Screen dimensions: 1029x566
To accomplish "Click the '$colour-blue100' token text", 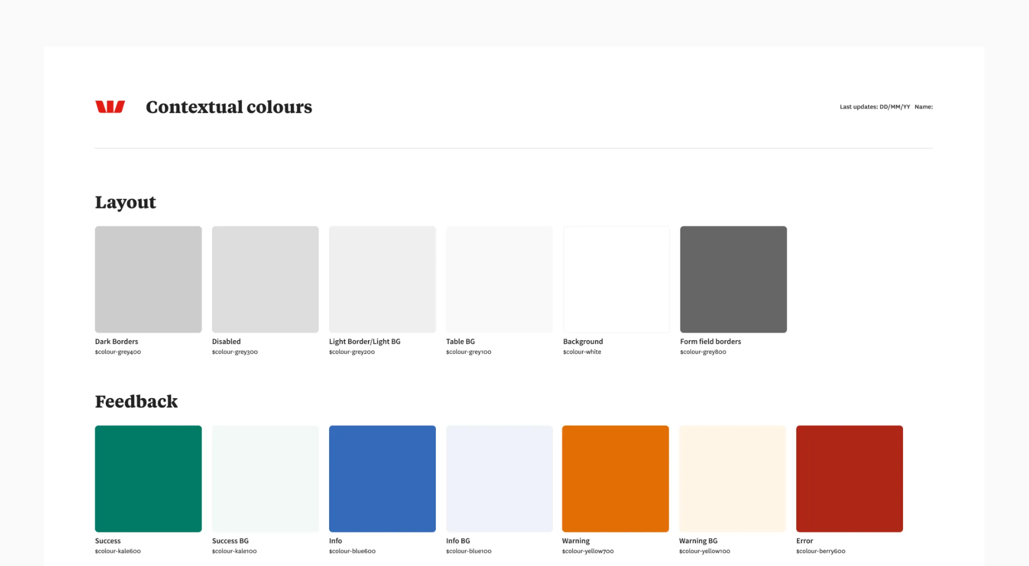I will [x=468, y=551].
